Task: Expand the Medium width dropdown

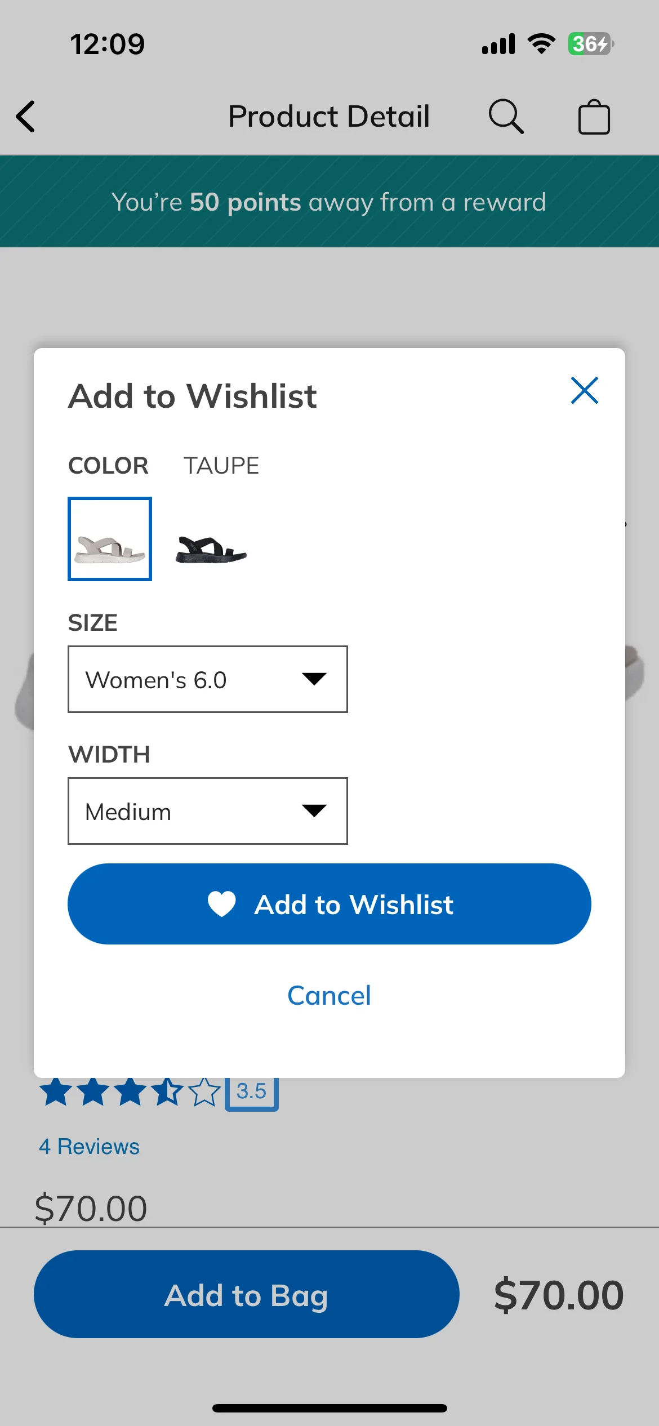Action: [x=208, y=811]
